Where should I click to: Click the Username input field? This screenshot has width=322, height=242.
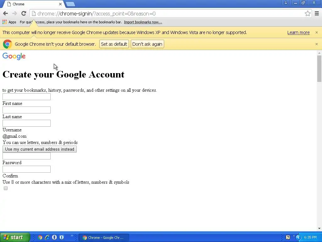tap(26, 123)
